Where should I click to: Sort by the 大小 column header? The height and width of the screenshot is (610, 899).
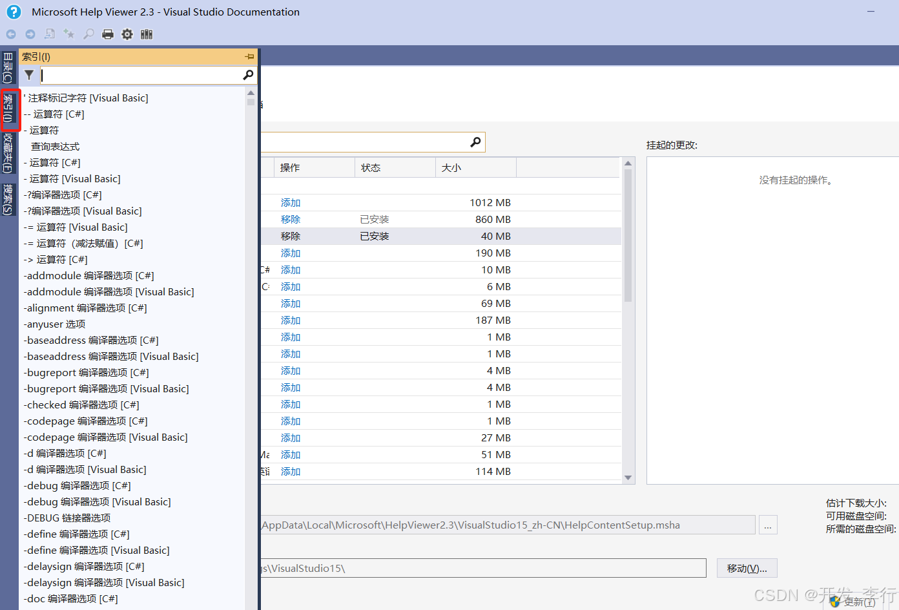[x=476, y=167]
